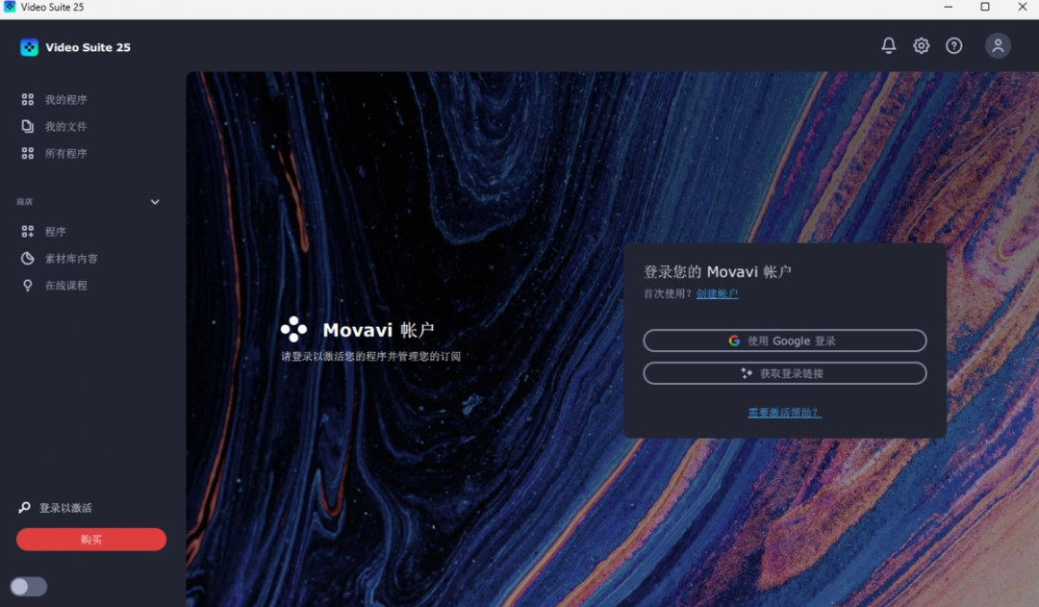This screenshot has height=607, width=1039.
Task: Click the sparkle icon in 获取登录链接
Action: pos(747,373)
